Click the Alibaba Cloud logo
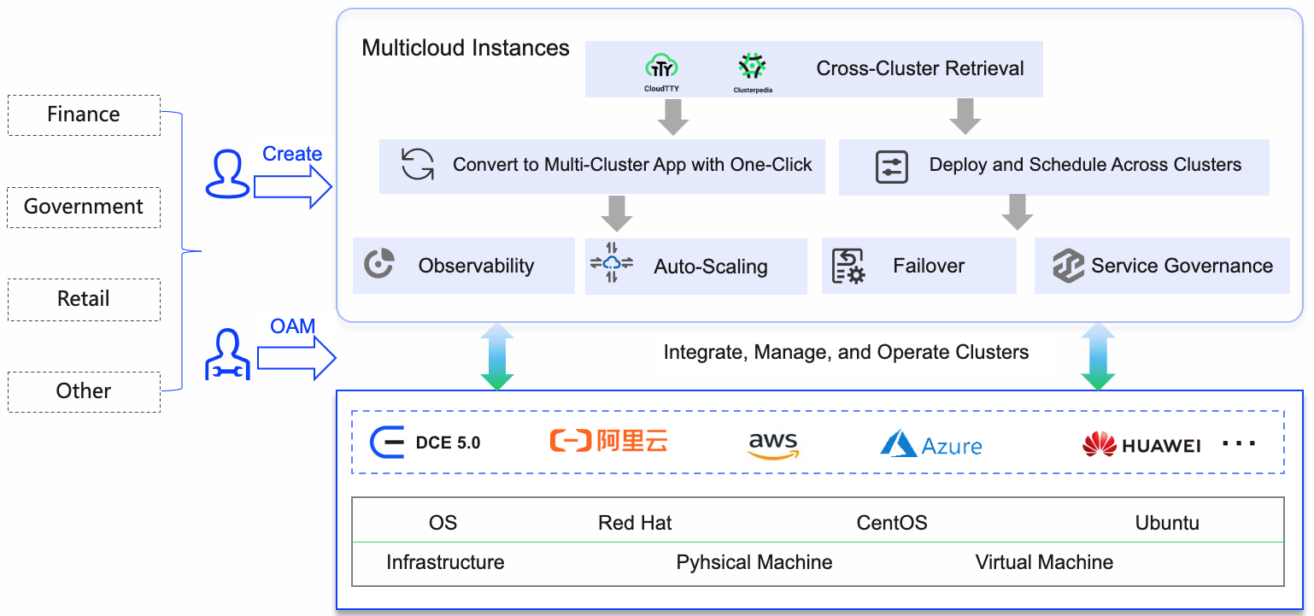Viewport: 1314px width, 616px height. 608,443
